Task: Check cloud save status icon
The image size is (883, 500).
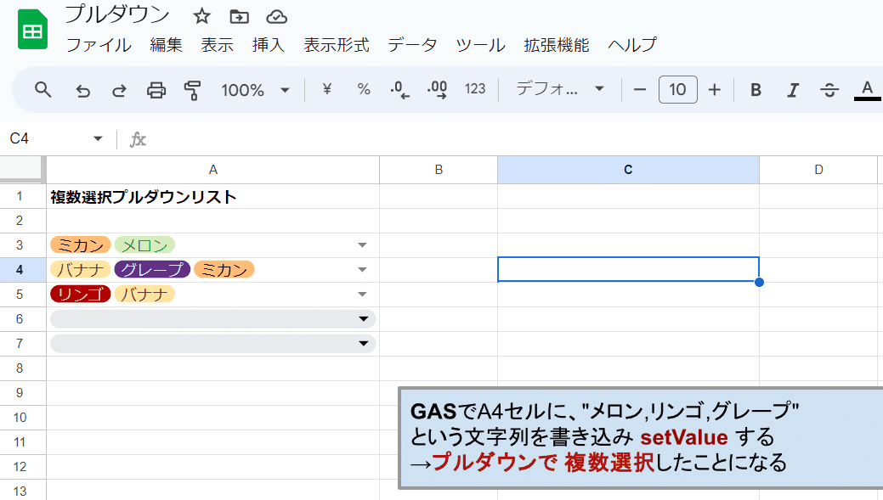Action: (x=276, y=17)
